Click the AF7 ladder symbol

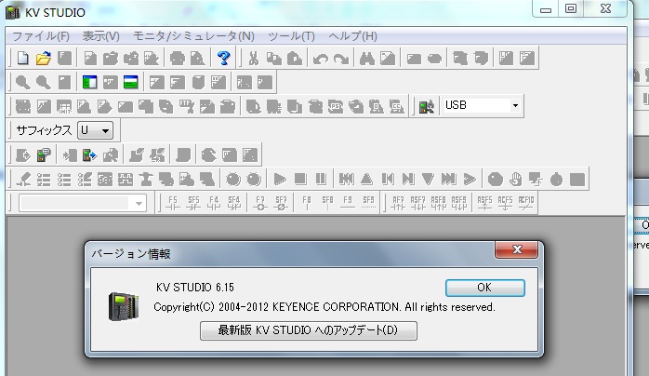pyautogui.click(x=398, y=203)
